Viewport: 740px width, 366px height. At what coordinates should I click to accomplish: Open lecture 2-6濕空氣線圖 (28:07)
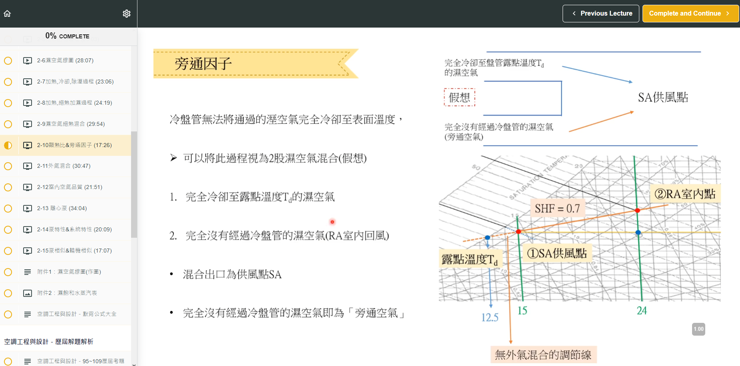pos(66,61)
